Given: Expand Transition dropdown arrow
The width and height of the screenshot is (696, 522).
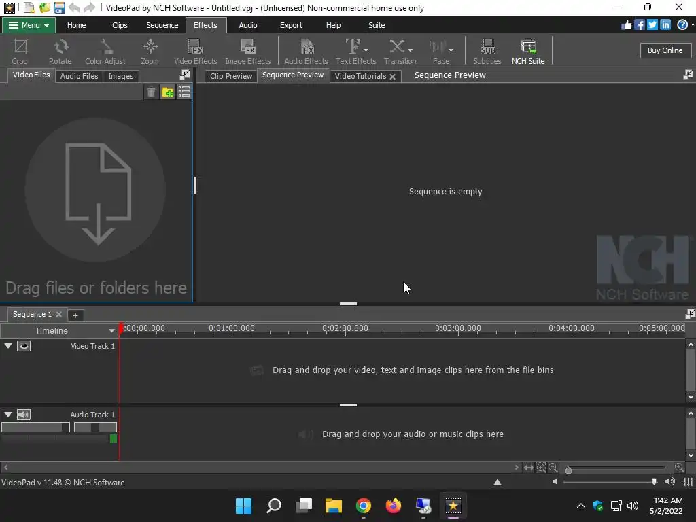Looking at the screenshot, I should 410,50.
